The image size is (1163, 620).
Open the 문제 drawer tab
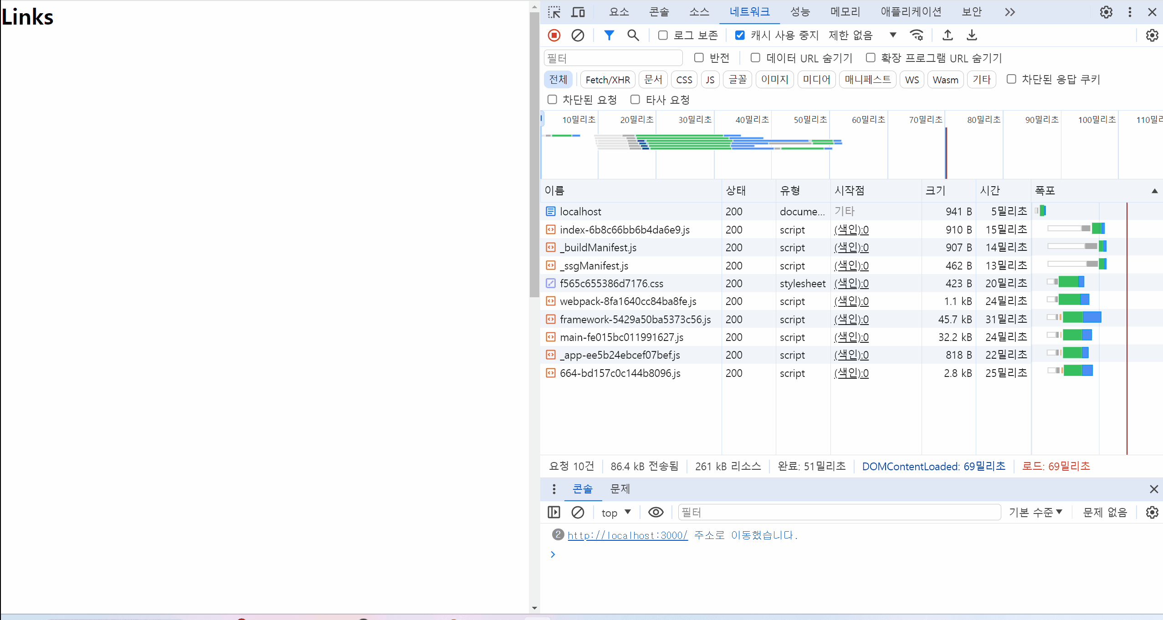point(620,489)
